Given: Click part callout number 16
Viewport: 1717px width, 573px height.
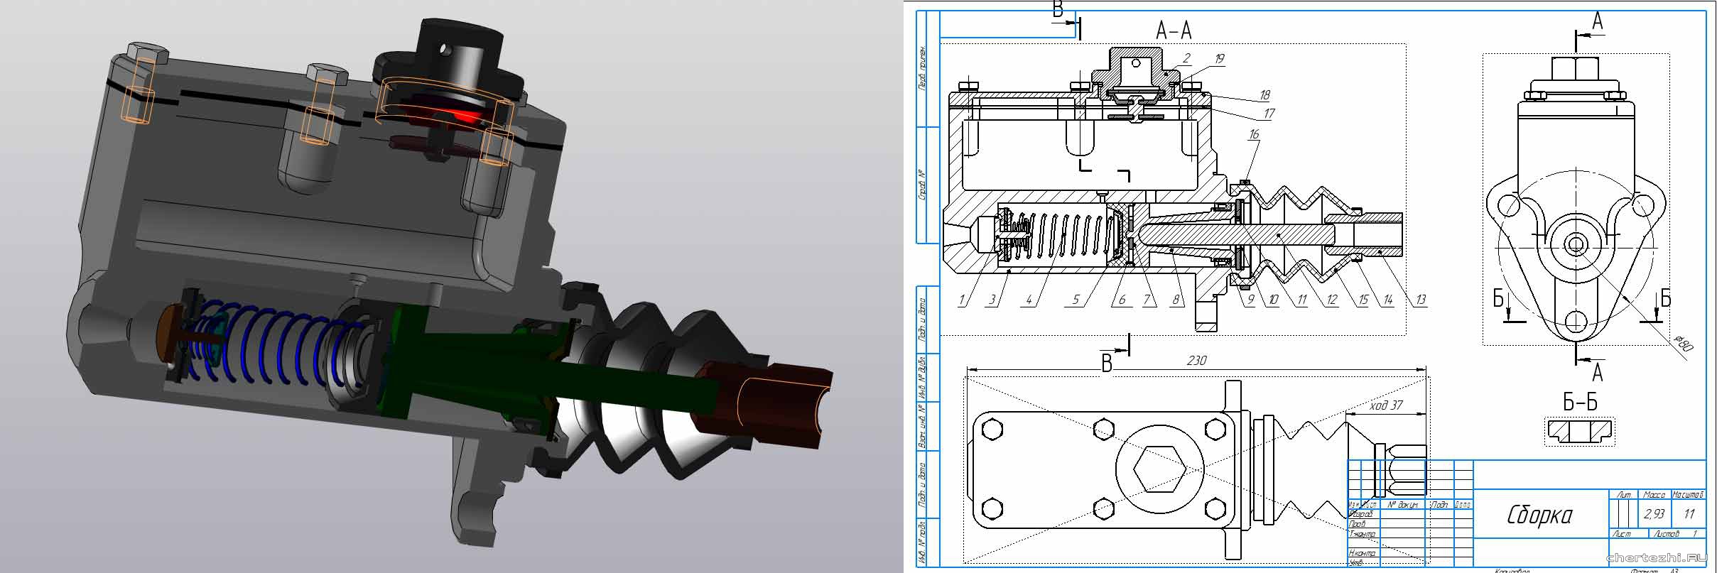Looking at the screenshot, I should [1254, 134].
